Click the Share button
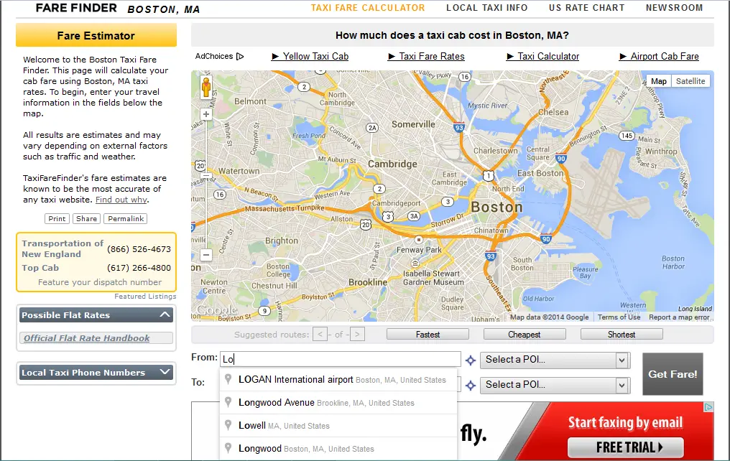Image resolution: width=730 pixels, height=461 pixels. [x=87, y=218]
